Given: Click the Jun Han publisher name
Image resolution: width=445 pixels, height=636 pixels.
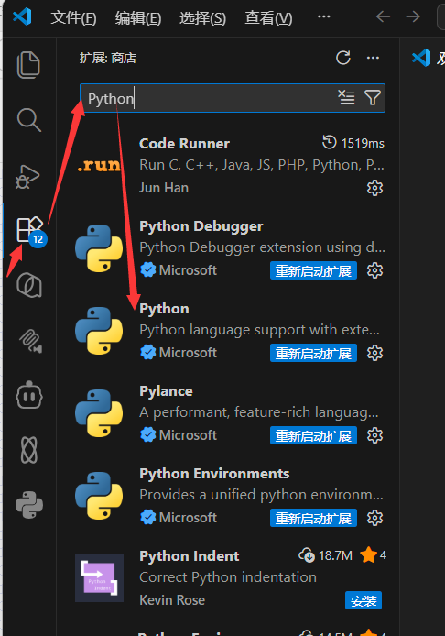Looking at the screenshot, I should point(164,188).
